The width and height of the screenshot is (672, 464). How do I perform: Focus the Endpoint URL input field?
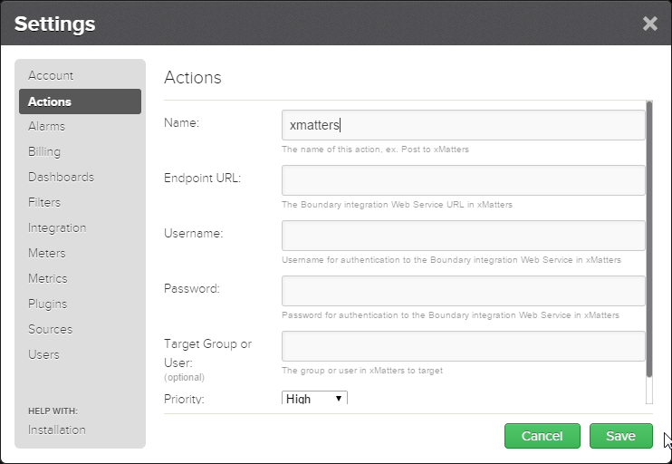463,180
